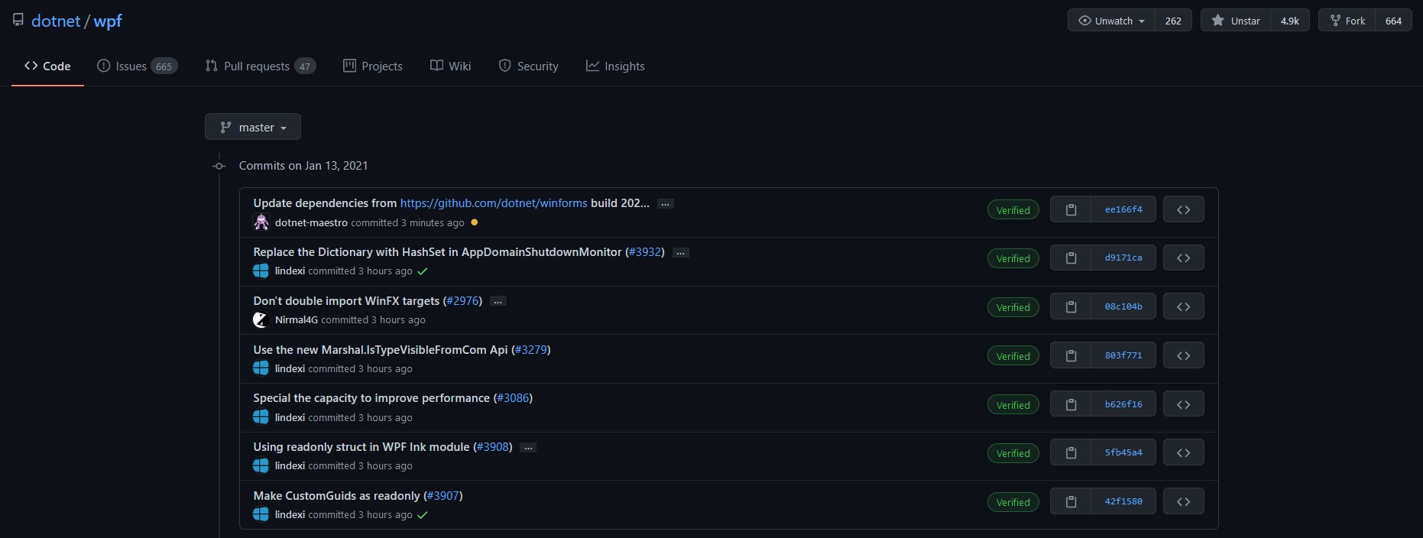Switch to the Issues tab
This screenshot has height=538, width=1423.
pyautogui.click(x=137, y=66)
